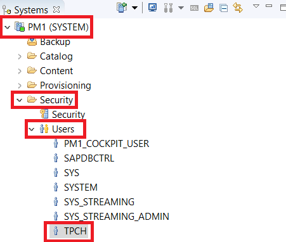Expand the Provisioning folder
286x242 pixels.
click(20, 86)
